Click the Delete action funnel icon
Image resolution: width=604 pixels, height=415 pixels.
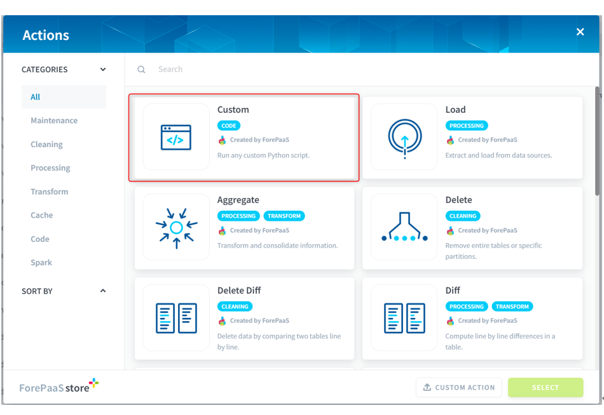point(404,227)
